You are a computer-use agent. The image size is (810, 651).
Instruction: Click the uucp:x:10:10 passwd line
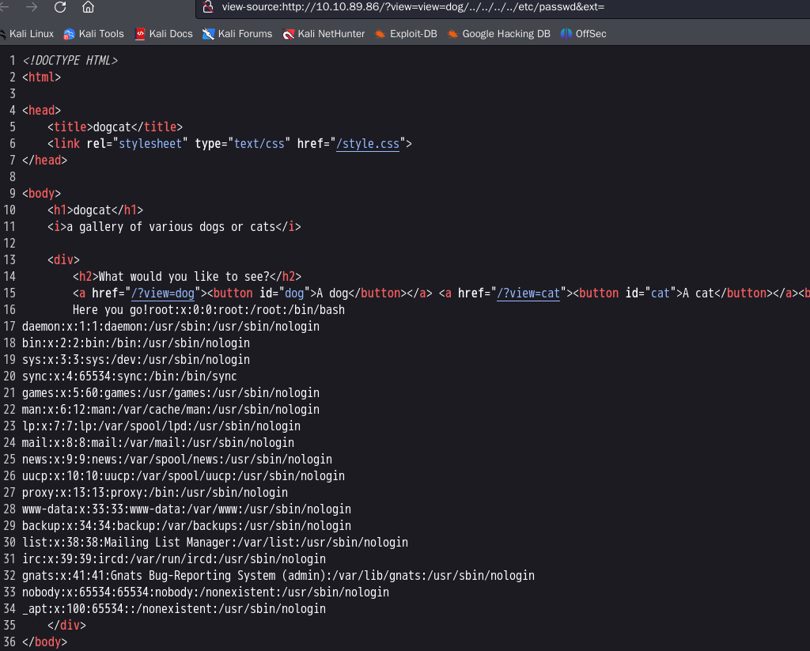[x=184, y=476]
